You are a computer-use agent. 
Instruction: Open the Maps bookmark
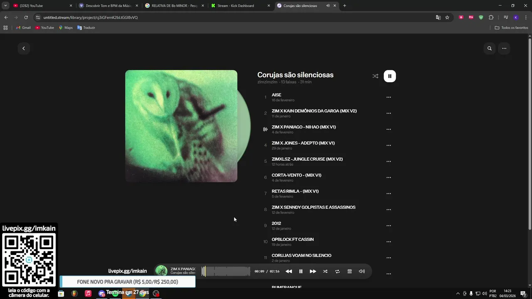point(66,28)
